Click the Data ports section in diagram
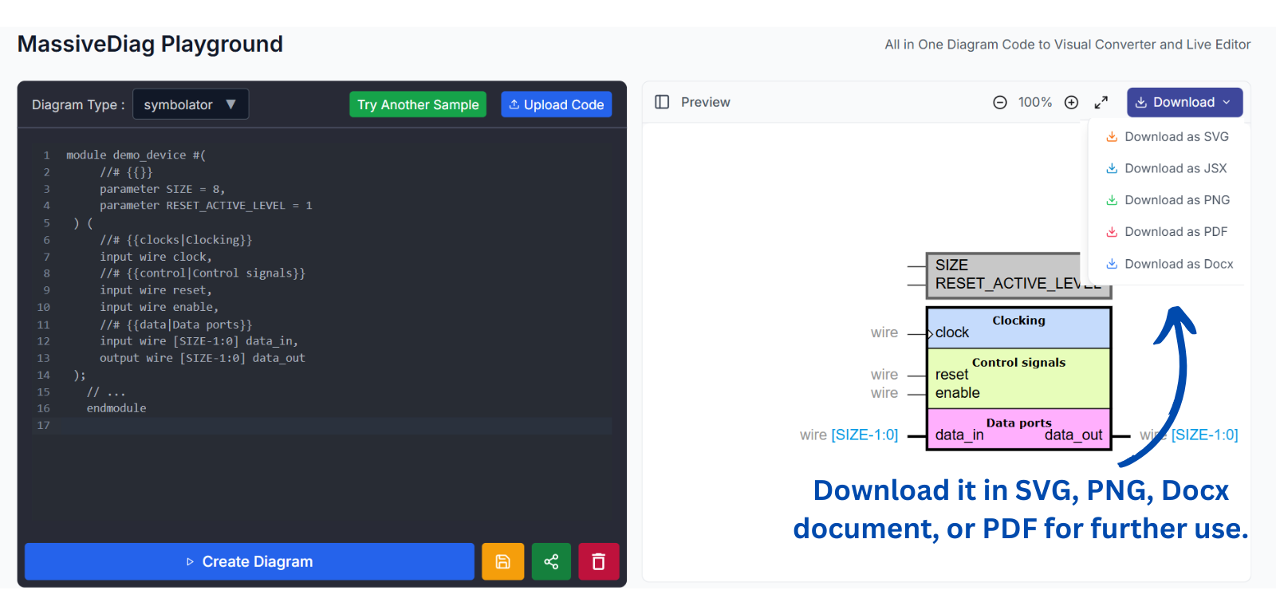This screenshot has width=1276, height=598. 1018,429
